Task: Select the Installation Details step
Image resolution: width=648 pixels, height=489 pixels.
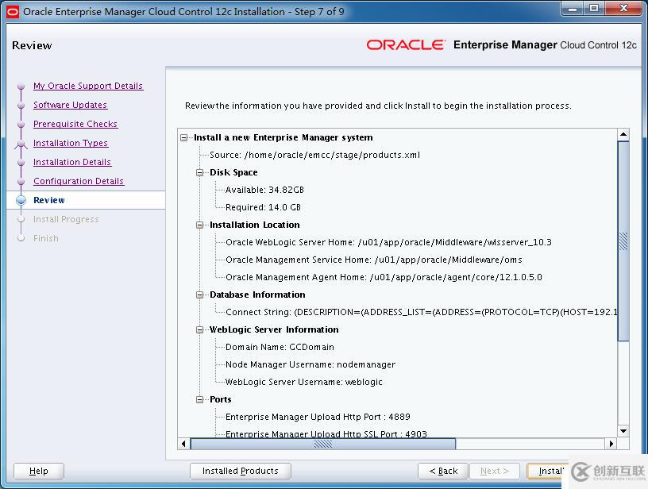Action: [72, 162]
